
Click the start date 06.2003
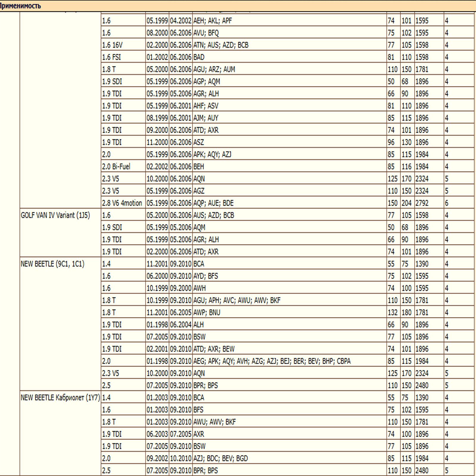pyautogui.click(x=157, y=434)
